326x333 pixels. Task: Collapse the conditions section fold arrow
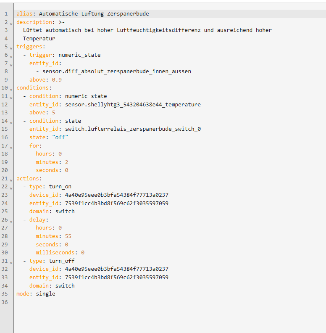point(11,89)
